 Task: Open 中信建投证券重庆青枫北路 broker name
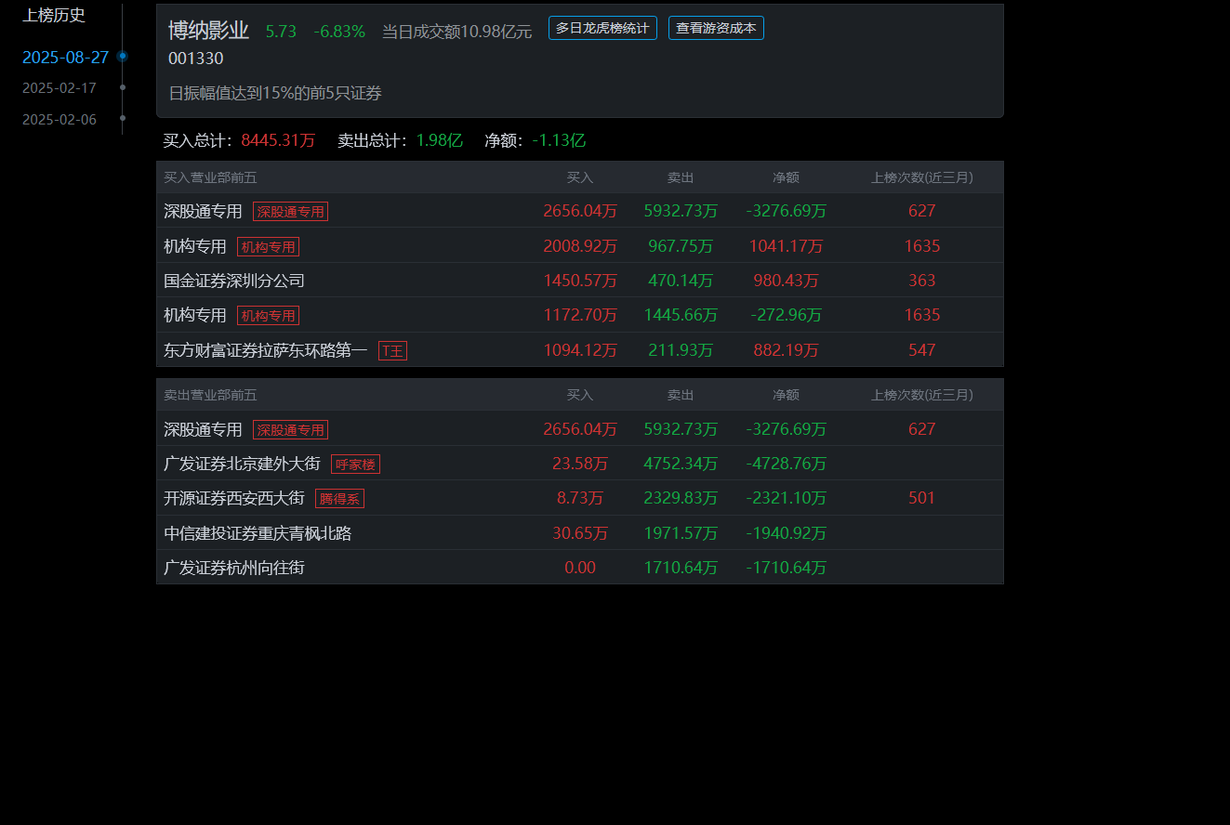(x=258, y=533)
